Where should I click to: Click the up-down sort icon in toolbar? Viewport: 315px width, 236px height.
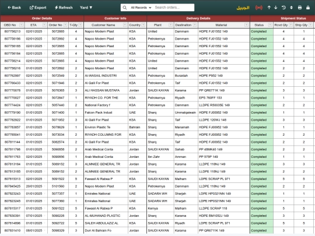coord(291,8)
